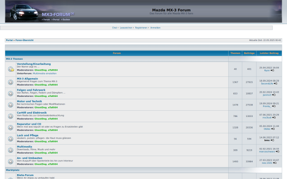View latest post icon beside Franky_

274,106
